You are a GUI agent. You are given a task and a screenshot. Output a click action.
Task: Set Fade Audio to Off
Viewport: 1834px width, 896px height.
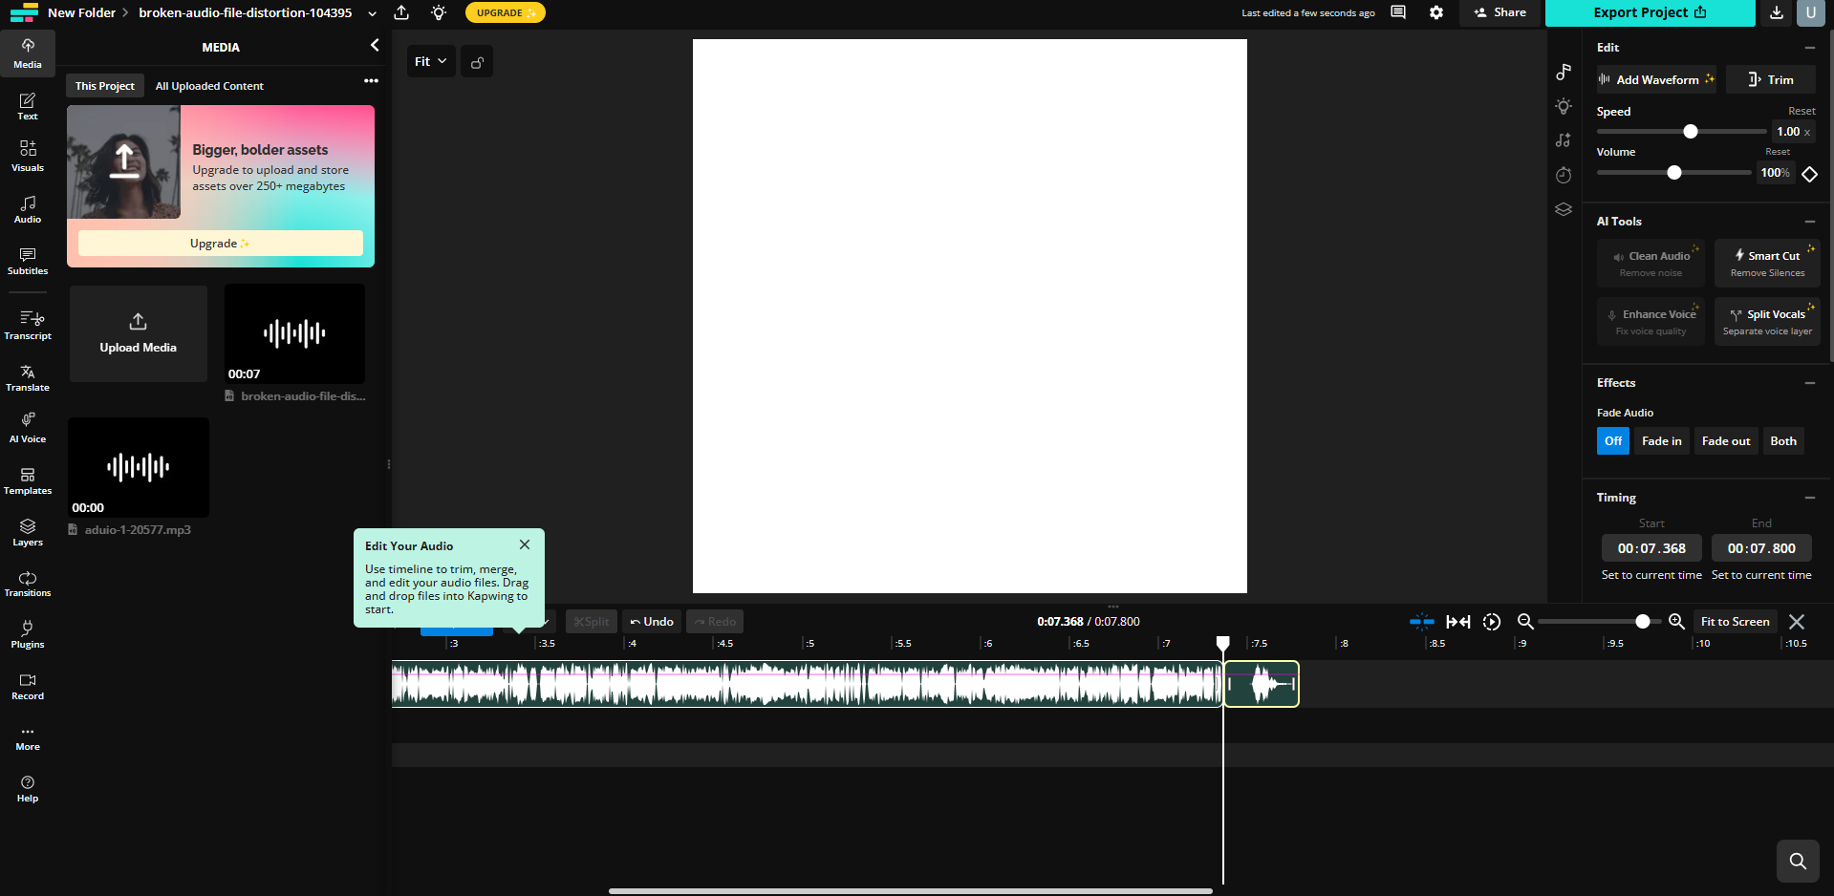(x=1613, y=441)
